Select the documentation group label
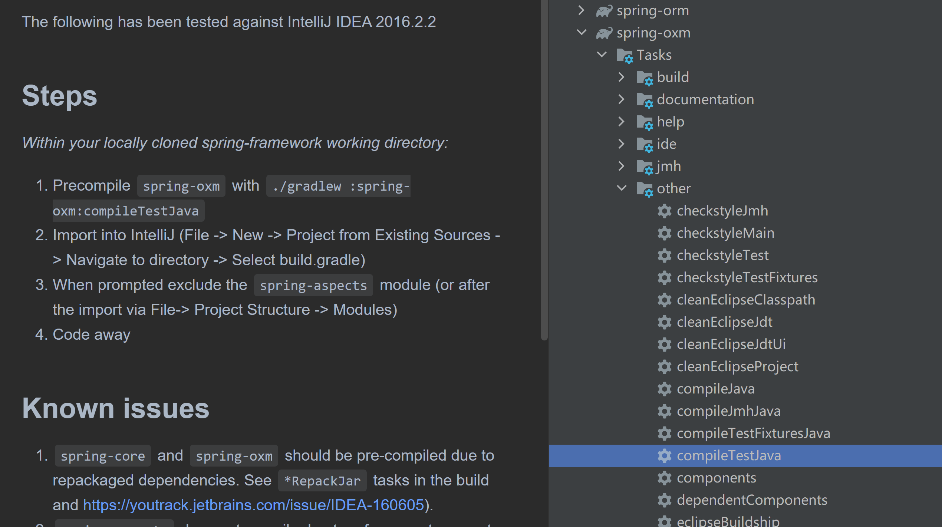The width and height of the screenshot is (942, 527). (x=705, y=100)
